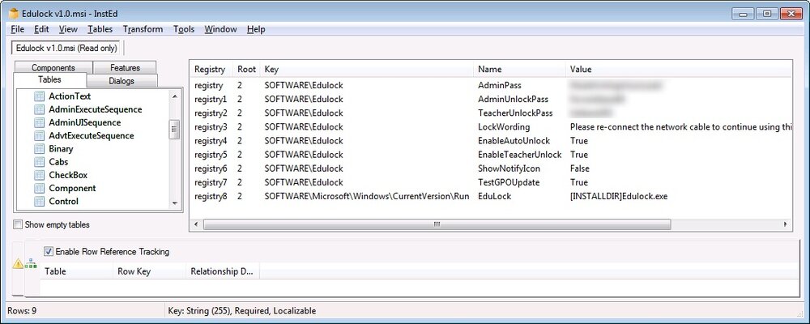The image size is (810, 324).
Task: Select the AdminExecuteSequence table entry
Action: point(95,109)
